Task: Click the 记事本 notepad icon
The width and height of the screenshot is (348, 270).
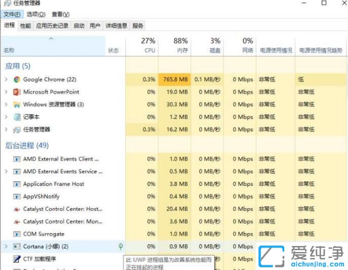Action: point(17,117)
